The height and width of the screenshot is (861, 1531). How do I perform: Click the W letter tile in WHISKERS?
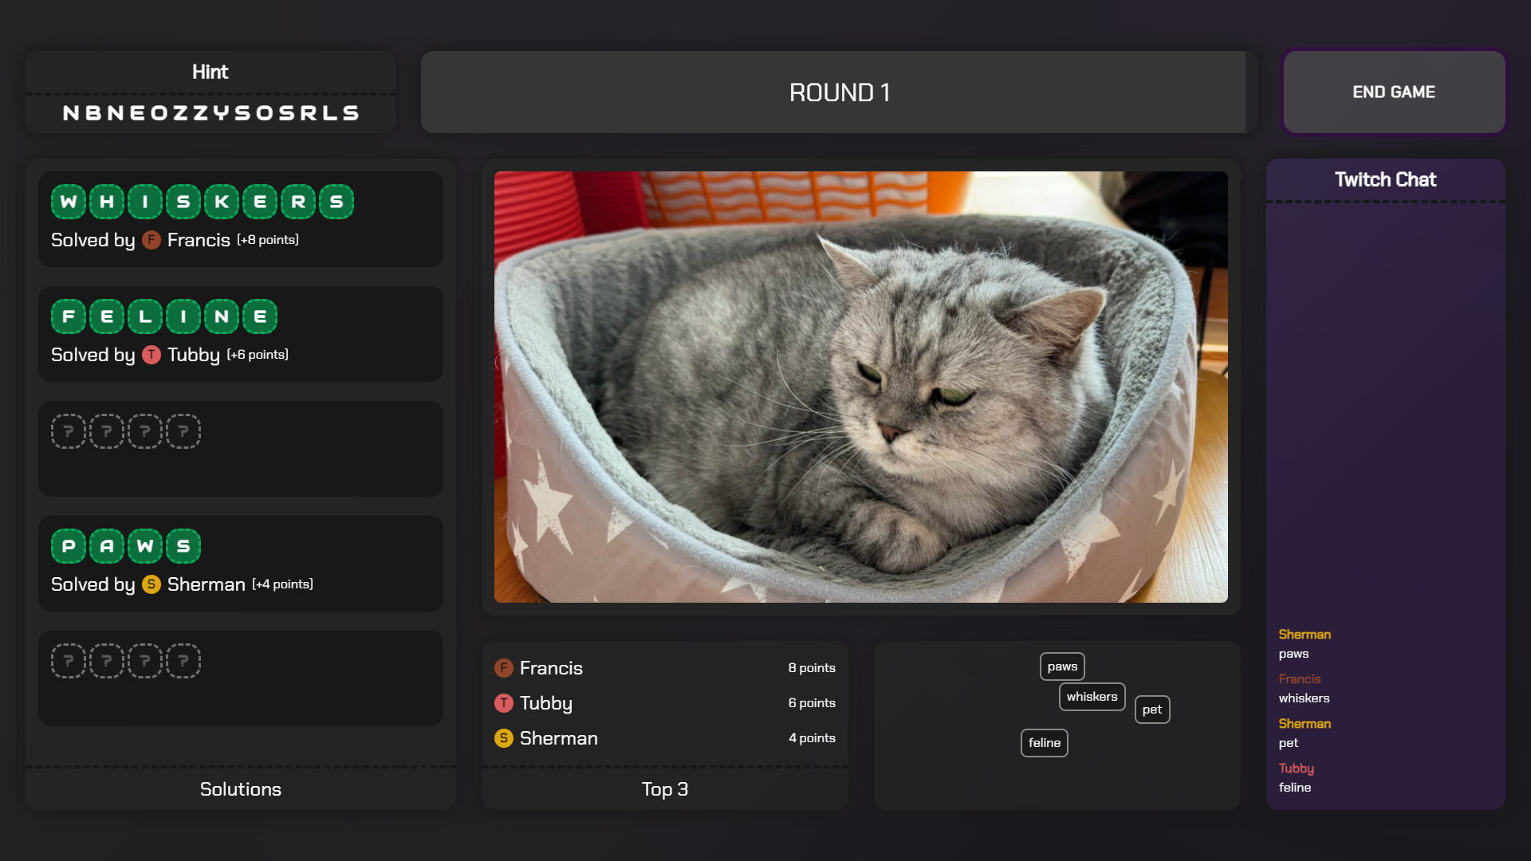69,202
